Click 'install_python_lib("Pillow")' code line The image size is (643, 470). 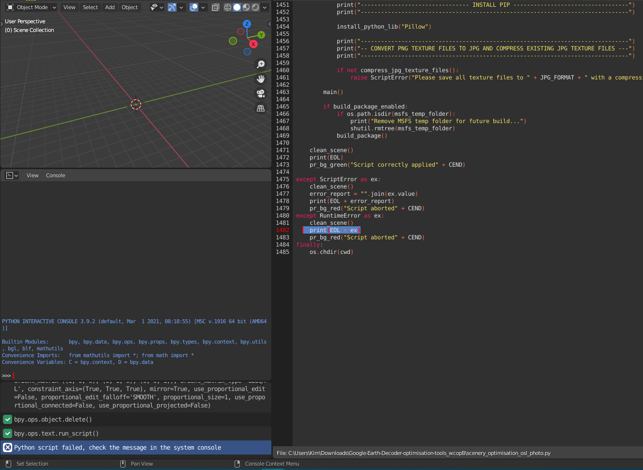point(384,27)
